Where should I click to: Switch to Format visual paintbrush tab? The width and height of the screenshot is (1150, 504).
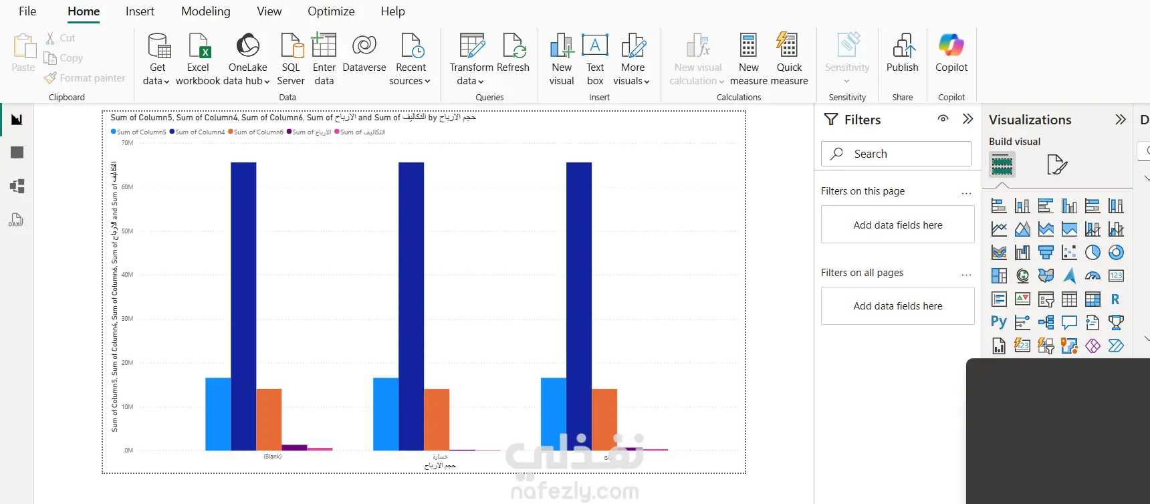coord(1056,164)
